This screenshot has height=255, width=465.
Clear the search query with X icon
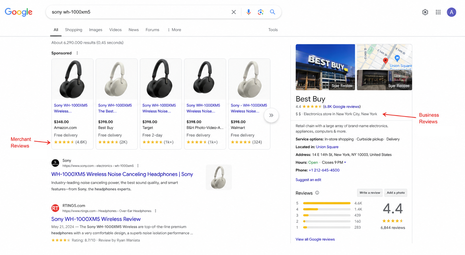tap(233, 12)
